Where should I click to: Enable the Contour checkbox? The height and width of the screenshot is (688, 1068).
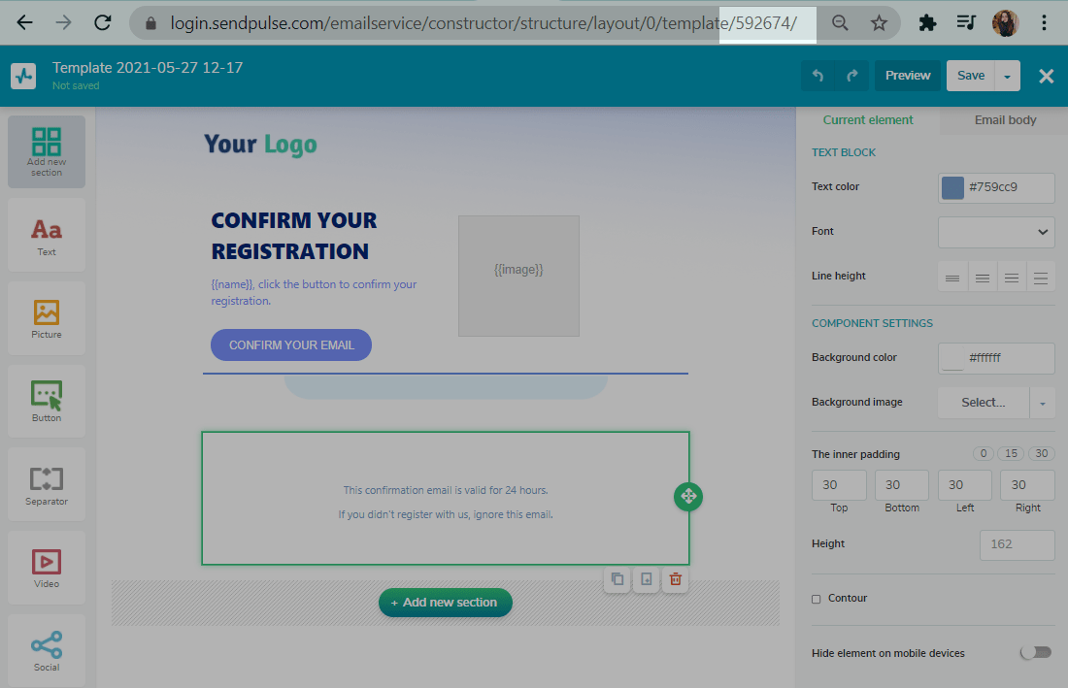817,599
